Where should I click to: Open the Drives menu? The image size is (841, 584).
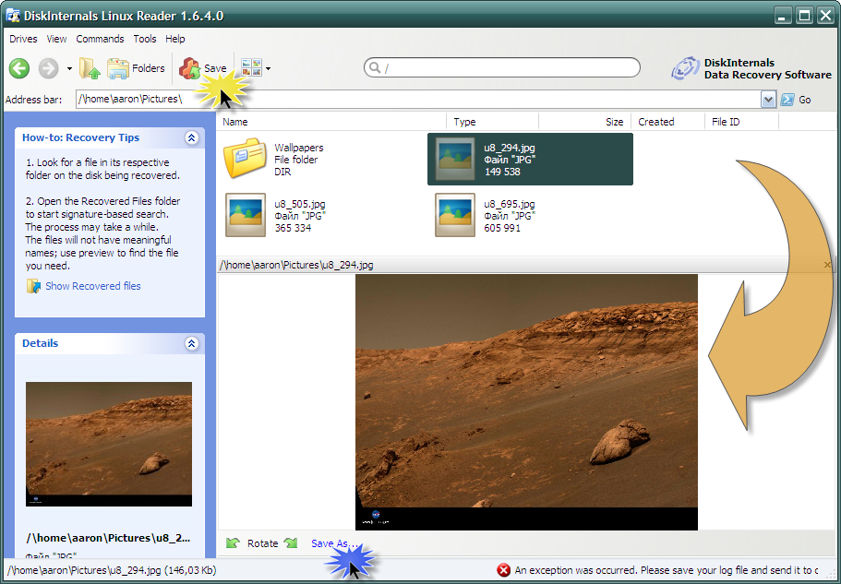23,39
